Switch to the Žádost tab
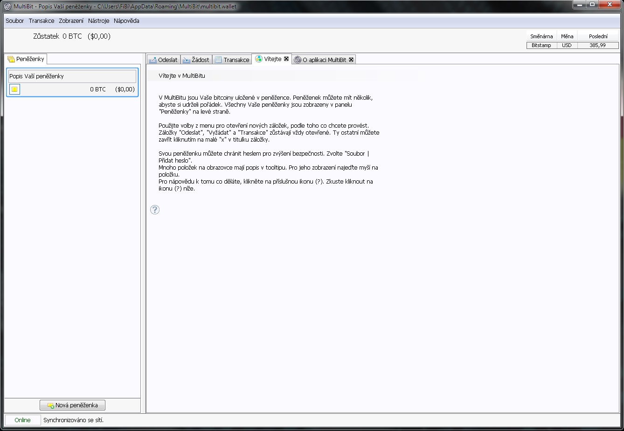 click(x=196, y=60)
